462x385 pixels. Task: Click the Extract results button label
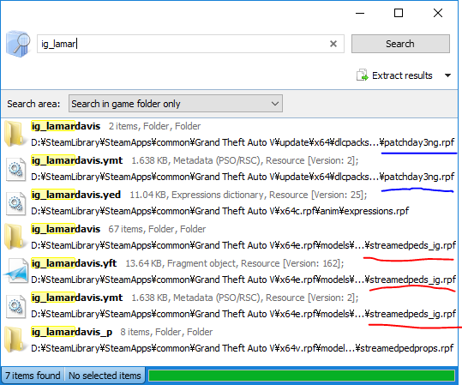(x=402, y=75)
